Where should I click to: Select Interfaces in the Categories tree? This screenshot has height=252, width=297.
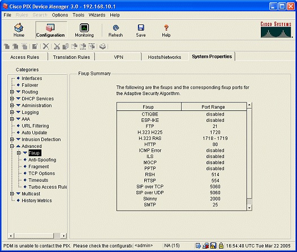click(32, 78)
